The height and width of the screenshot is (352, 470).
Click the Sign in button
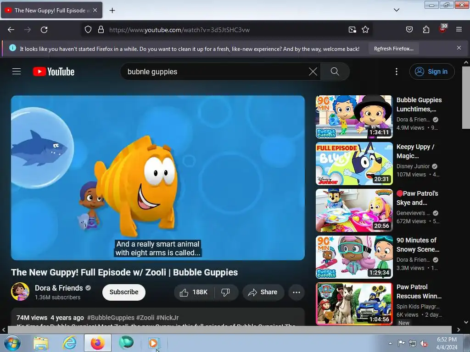432,71
